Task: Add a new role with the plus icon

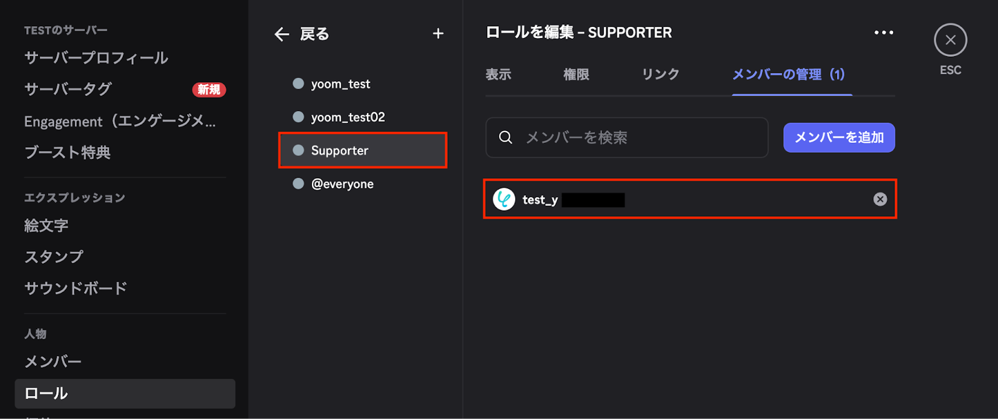Action: [x=438, y=34]
